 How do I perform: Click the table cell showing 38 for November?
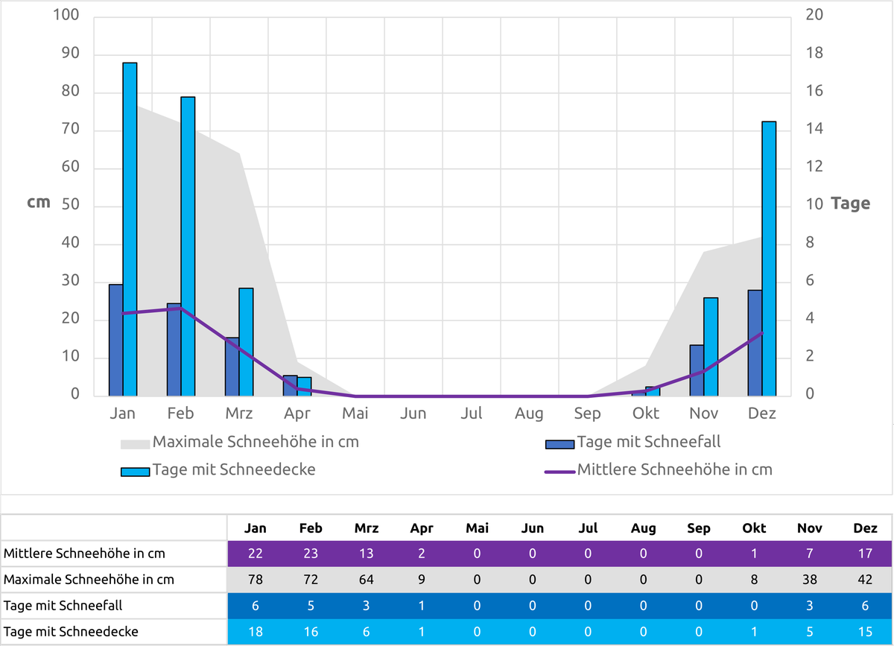[x=810, y=580]
